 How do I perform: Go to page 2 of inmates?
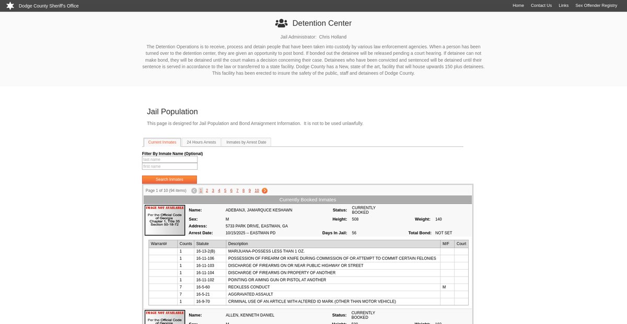tap(207, 191)
